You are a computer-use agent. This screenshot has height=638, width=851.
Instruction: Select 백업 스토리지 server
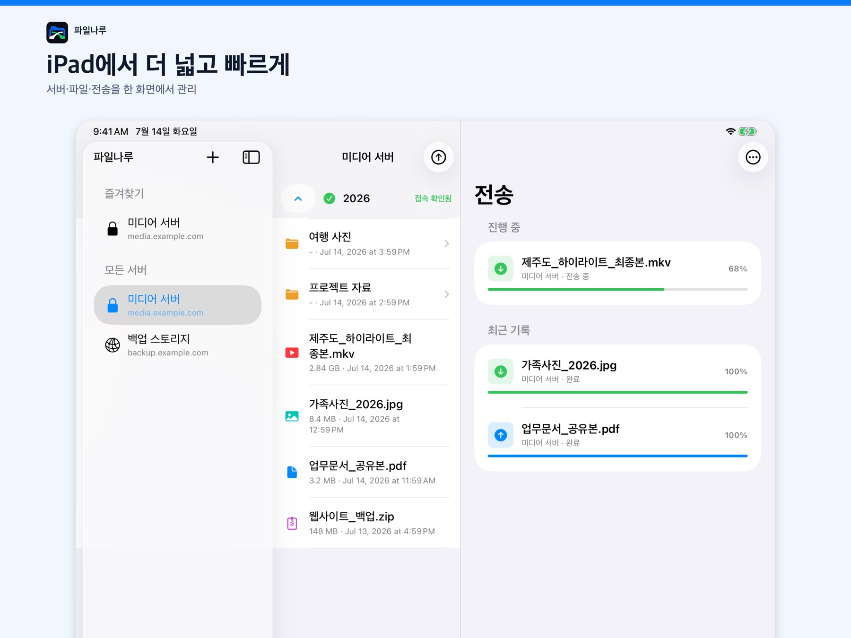tap(178, 345)
